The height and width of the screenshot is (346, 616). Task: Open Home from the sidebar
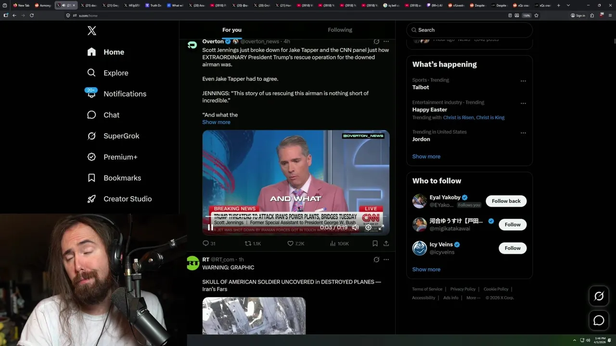105,52
